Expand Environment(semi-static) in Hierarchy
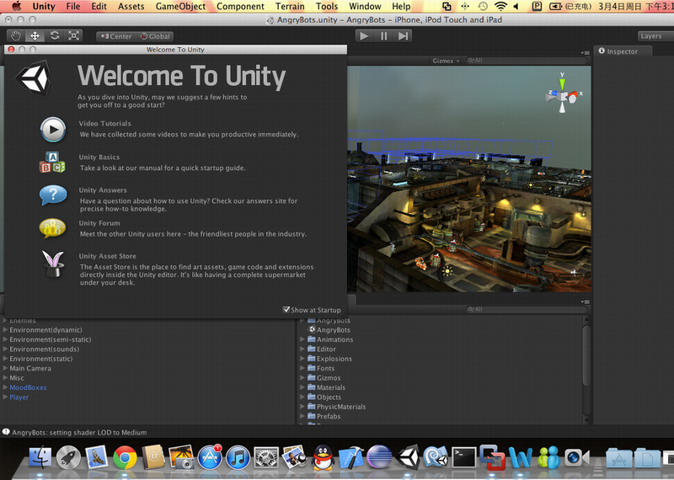The height and width of the screenshot is (480, 674). [x=5, y=339]
